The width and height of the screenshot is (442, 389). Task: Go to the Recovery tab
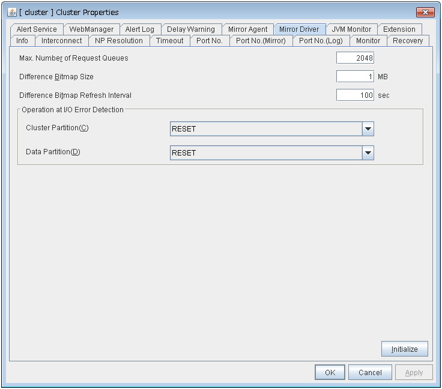click(408, 41)
